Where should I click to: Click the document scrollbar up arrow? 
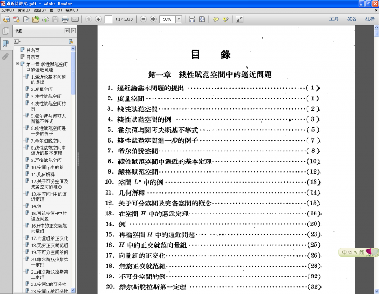(376, 27)
